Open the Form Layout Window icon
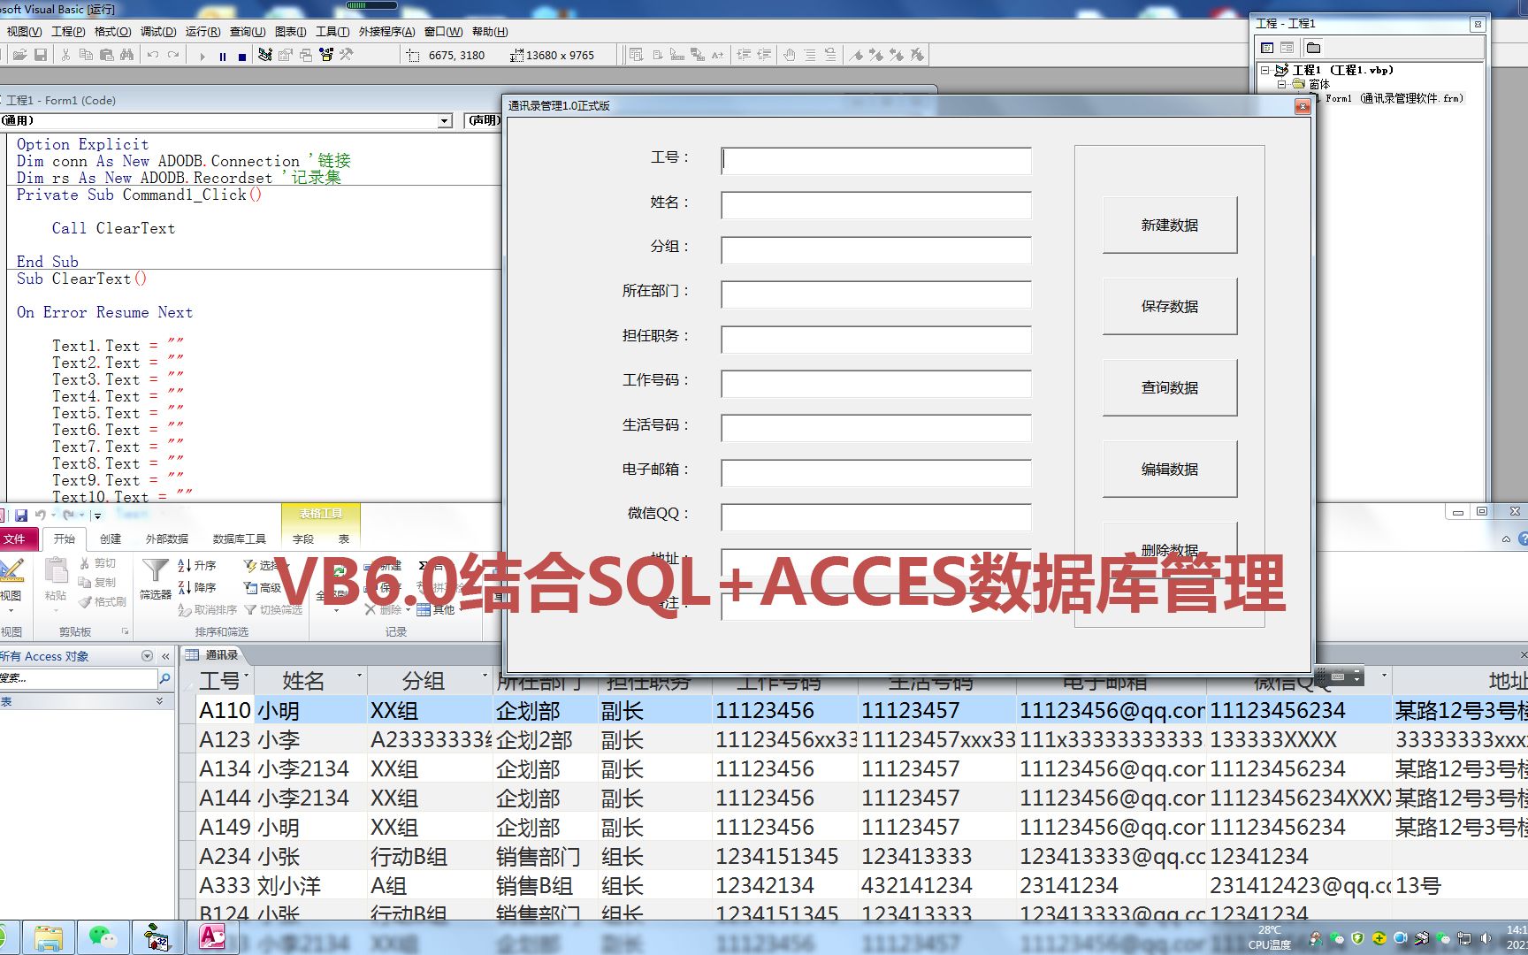Screen dimensions: 1528x955 coord(305,55)
